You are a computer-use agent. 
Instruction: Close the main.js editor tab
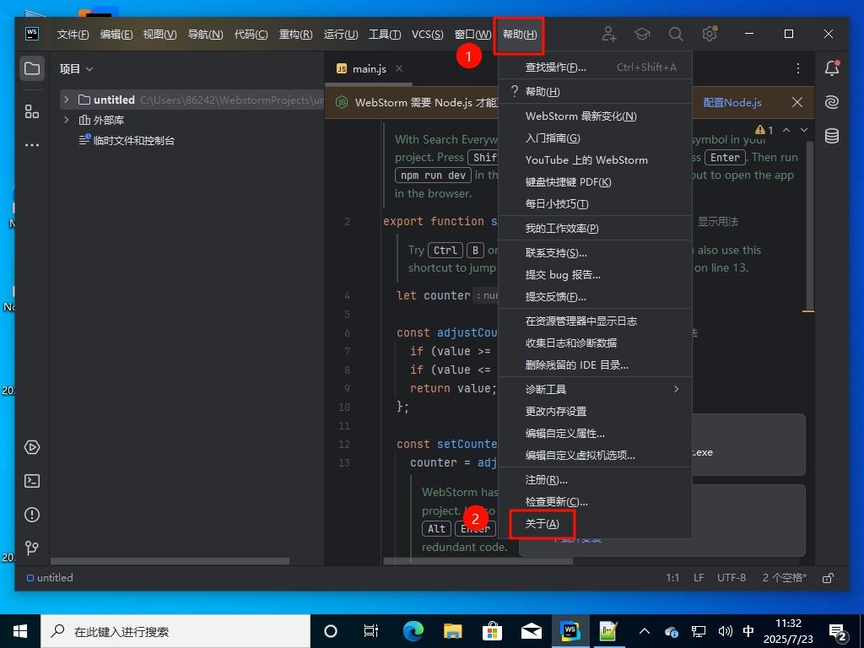point(399,68)
